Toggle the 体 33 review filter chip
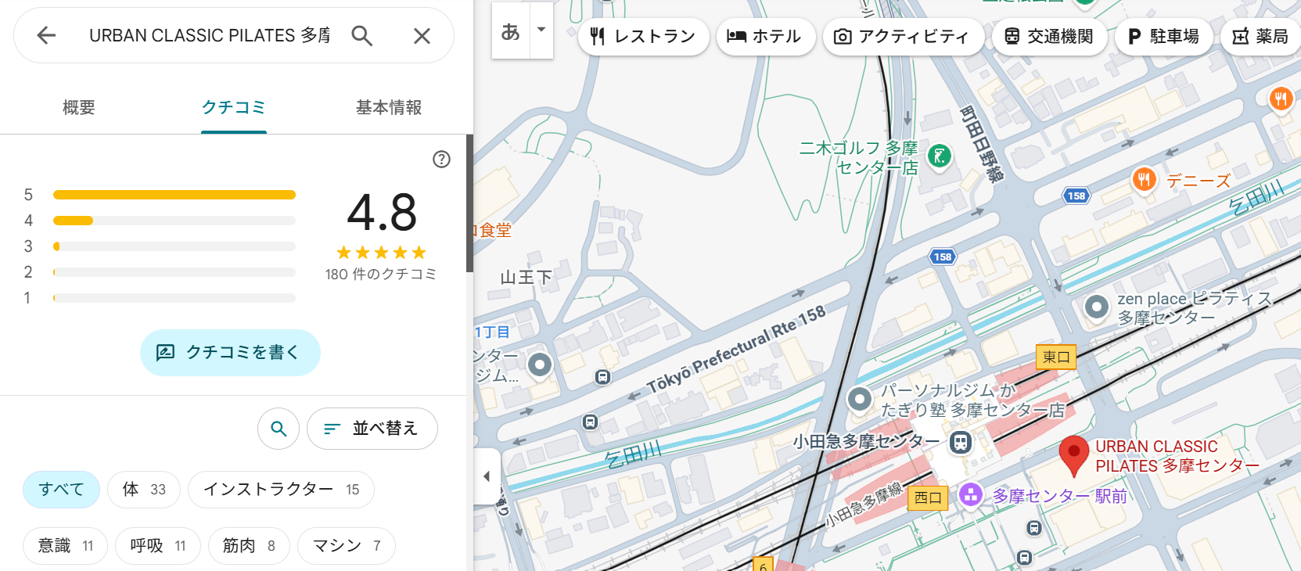Screen dimensions: 1301x571 (x=144, y=490)
